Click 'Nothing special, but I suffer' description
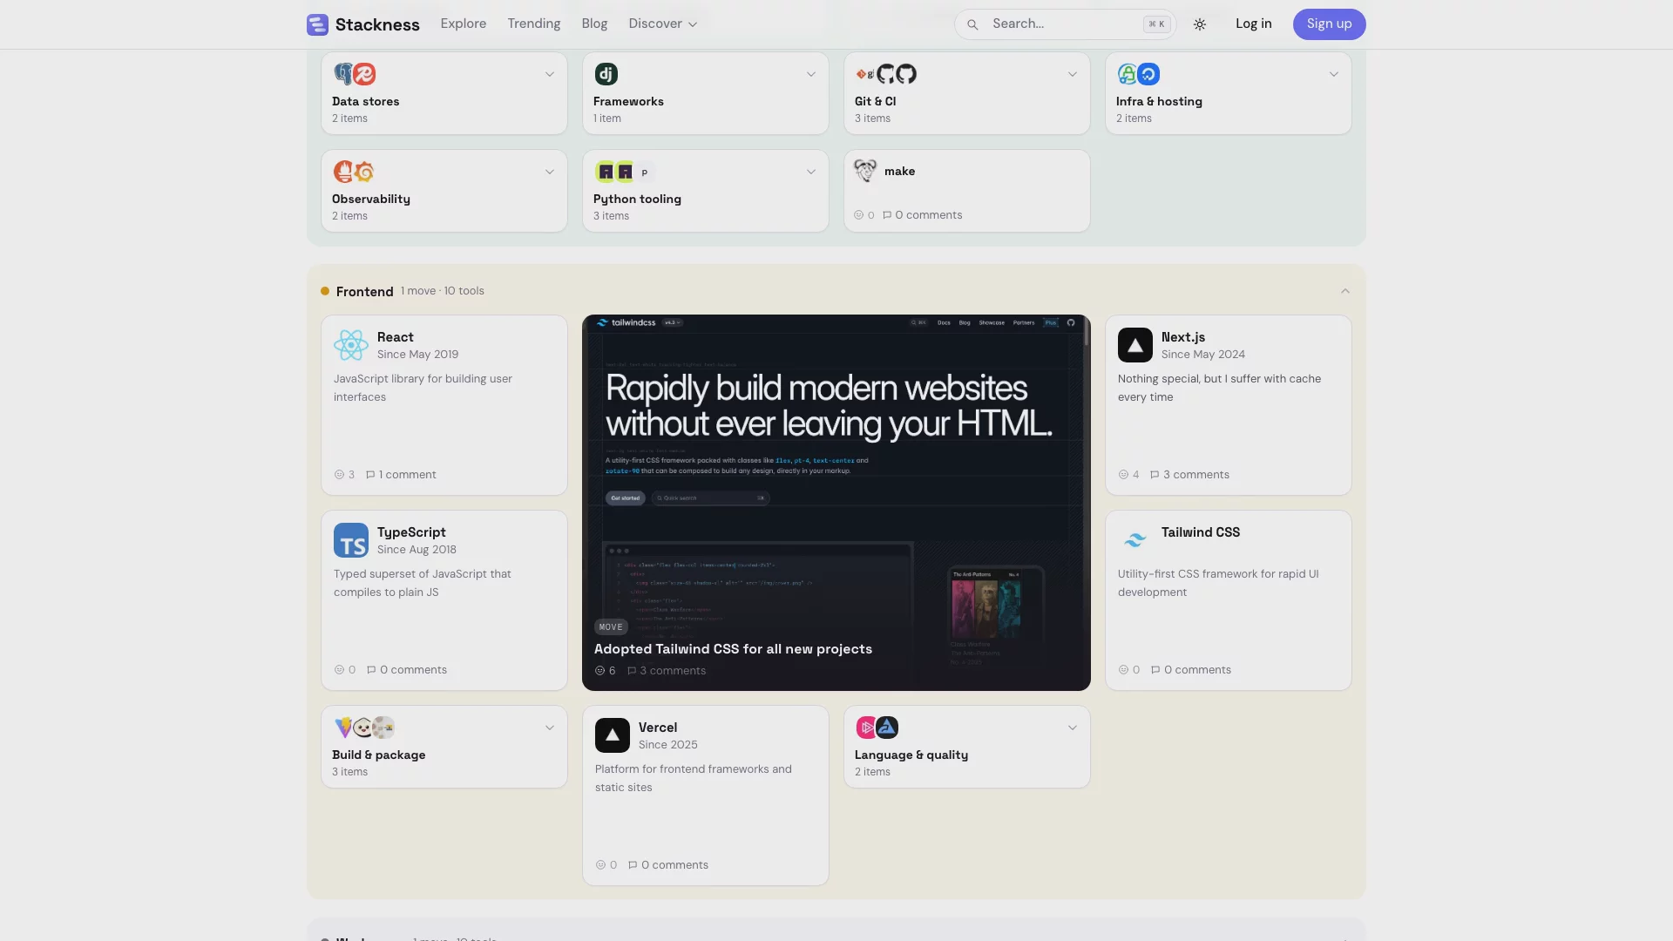 (x=1219, y=388)
